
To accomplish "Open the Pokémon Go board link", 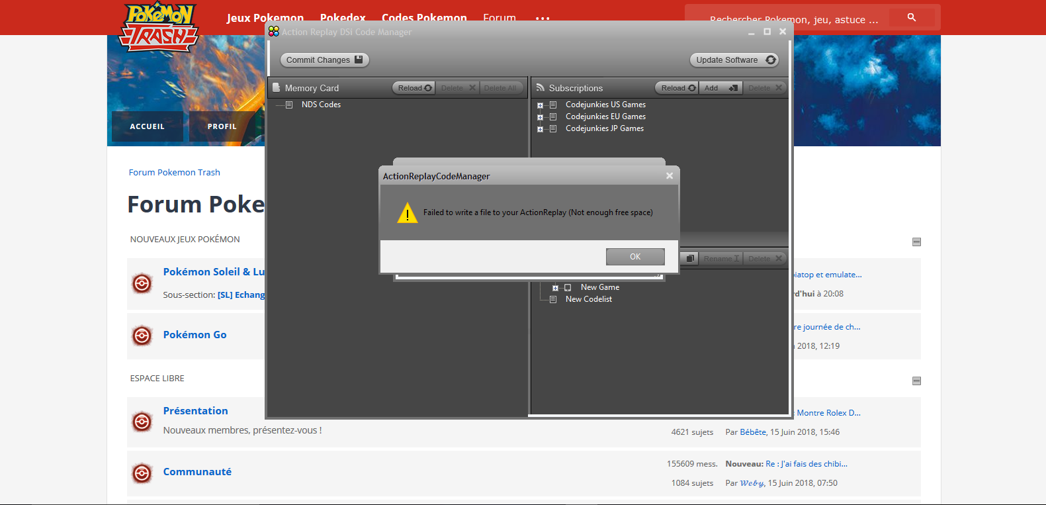I will [195, 335].
